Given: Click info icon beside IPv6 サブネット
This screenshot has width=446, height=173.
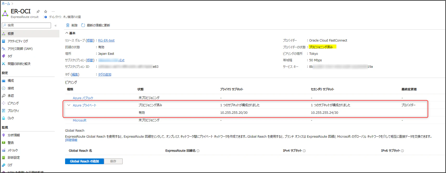Looking at the screenshot, I should [403, 151].
